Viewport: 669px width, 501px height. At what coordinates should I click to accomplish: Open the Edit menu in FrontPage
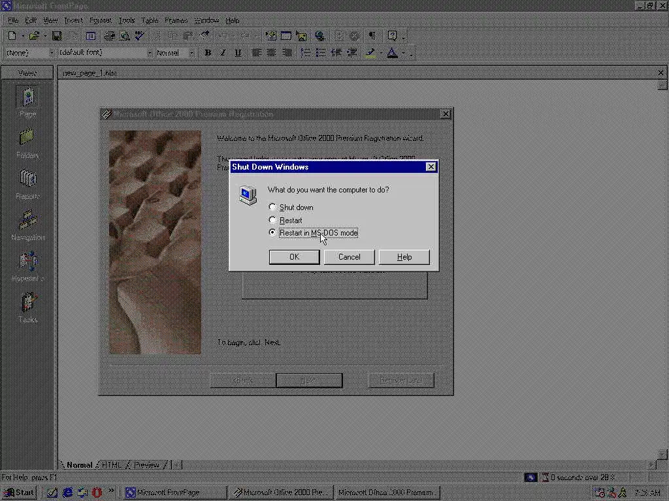30,20
